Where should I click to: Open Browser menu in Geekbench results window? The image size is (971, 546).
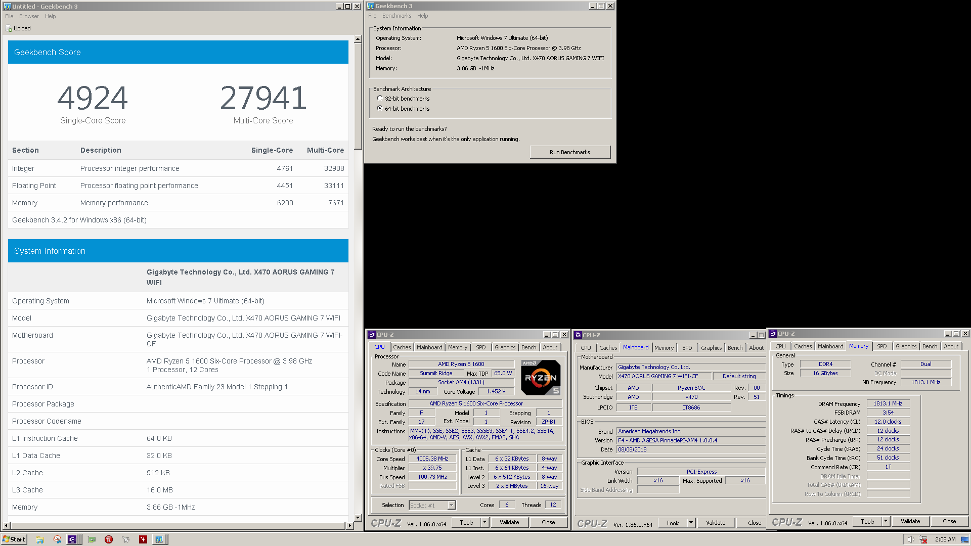[29, 16]
